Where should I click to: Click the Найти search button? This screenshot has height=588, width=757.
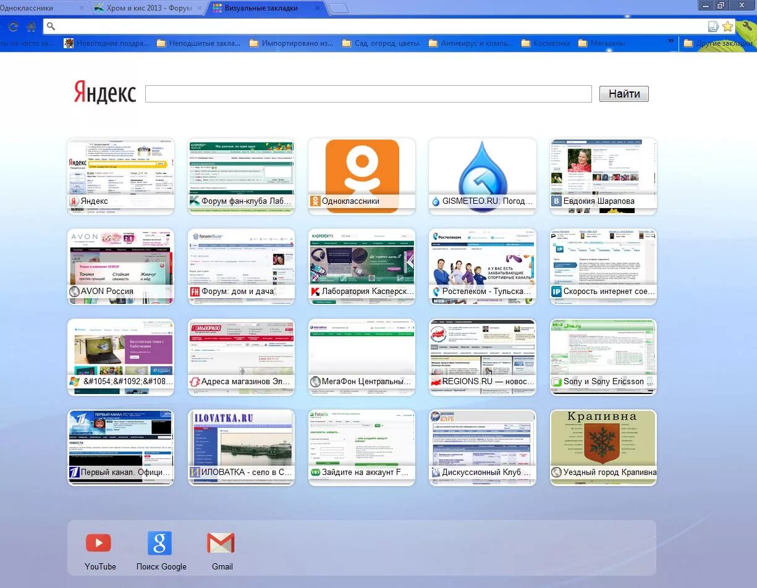tap(624, 94)
